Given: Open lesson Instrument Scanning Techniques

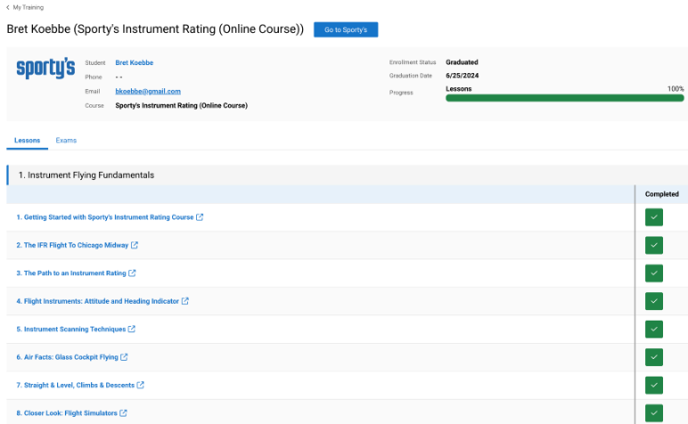Looking at the screenshot, I should (71, 330).
